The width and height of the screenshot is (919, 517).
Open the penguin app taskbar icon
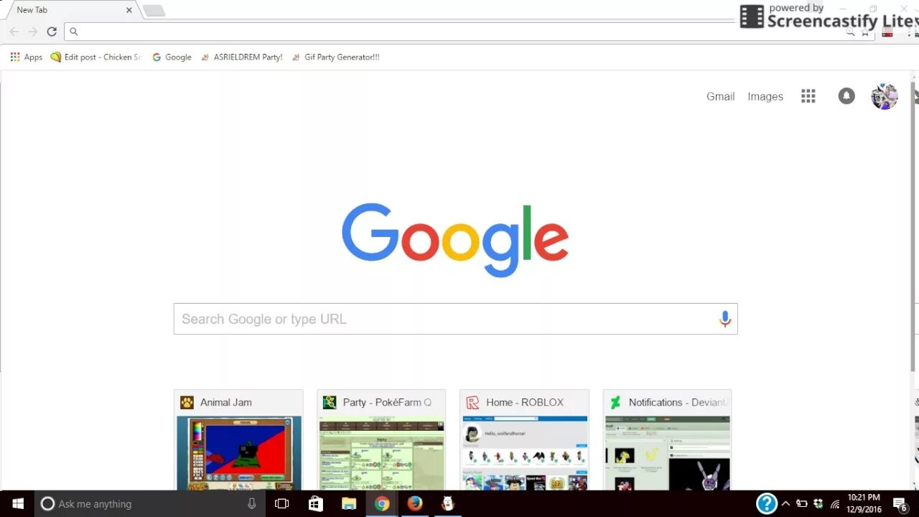pos(448,503)
